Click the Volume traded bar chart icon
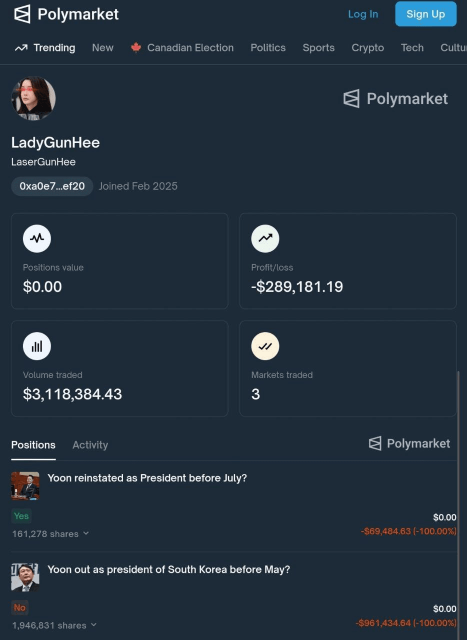 click(x=37, y=346)
